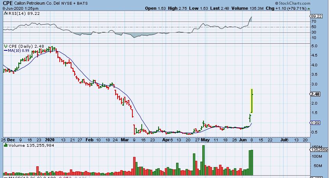Click the 89.22 RSI value tag
The height and width of the screenshot is (178, 330).
pyautogui.click(x=316, y=16)
